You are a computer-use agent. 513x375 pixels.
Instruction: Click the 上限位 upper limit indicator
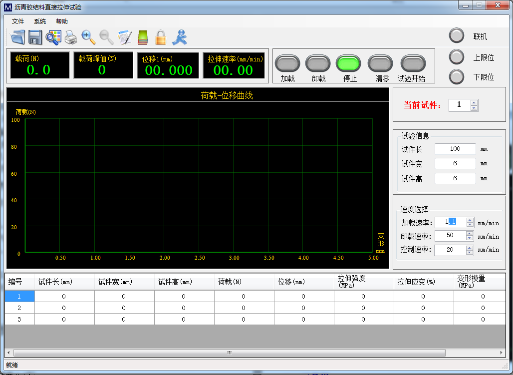tap(457, 57)
